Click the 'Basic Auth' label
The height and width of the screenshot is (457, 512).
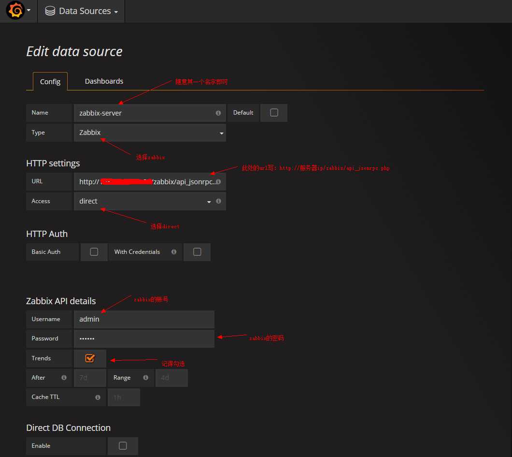(x=46, y=251)
